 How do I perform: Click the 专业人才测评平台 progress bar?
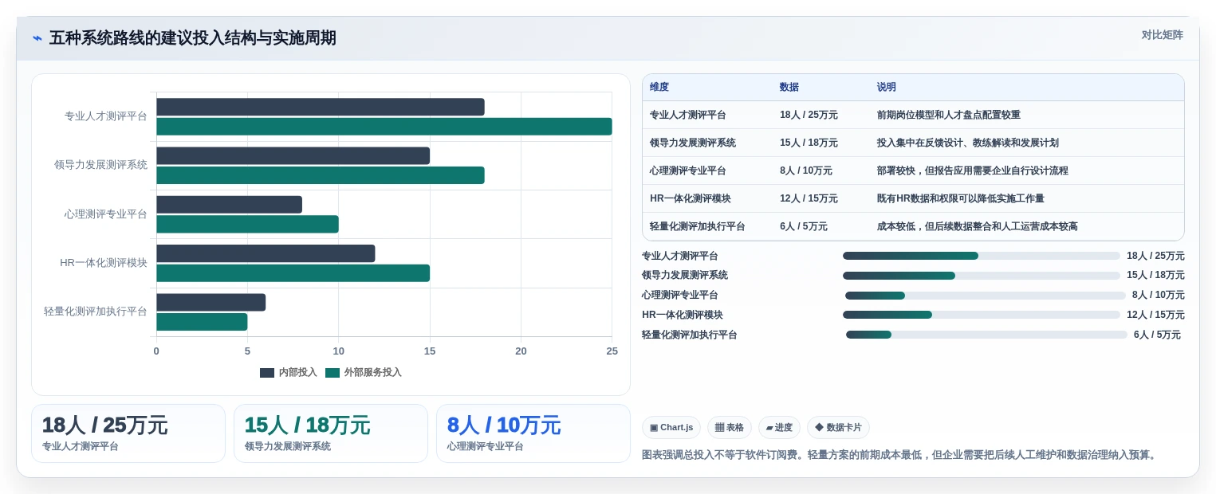coord(982,256)
